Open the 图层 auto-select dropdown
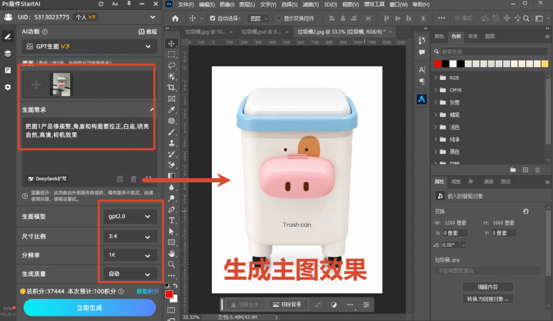 (259, 19)
